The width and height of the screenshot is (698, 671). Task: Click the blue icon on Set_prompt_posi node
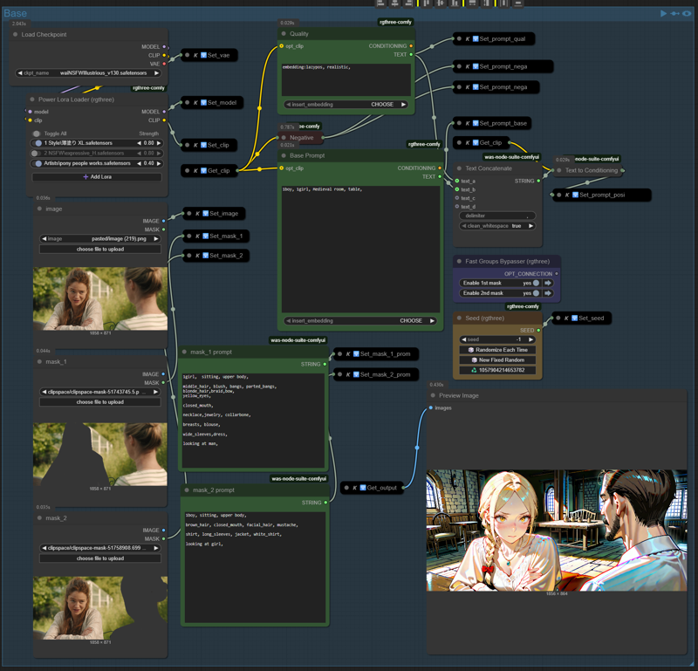pos(575,195)
